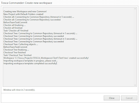This screenshot has height=103, width=139.
Task: Click the log line 'Creating new Workspace and new Common!'
Action: pyautogui.click(x=25, y=11)
